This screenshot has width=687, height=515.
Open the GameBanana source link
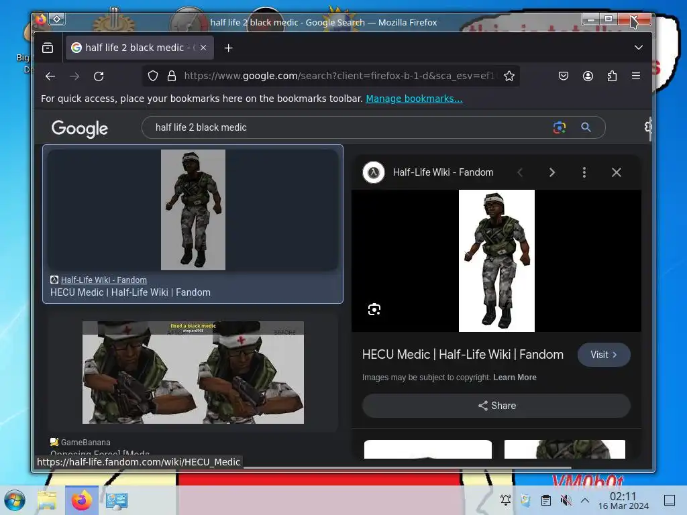(x=85, y=443)
